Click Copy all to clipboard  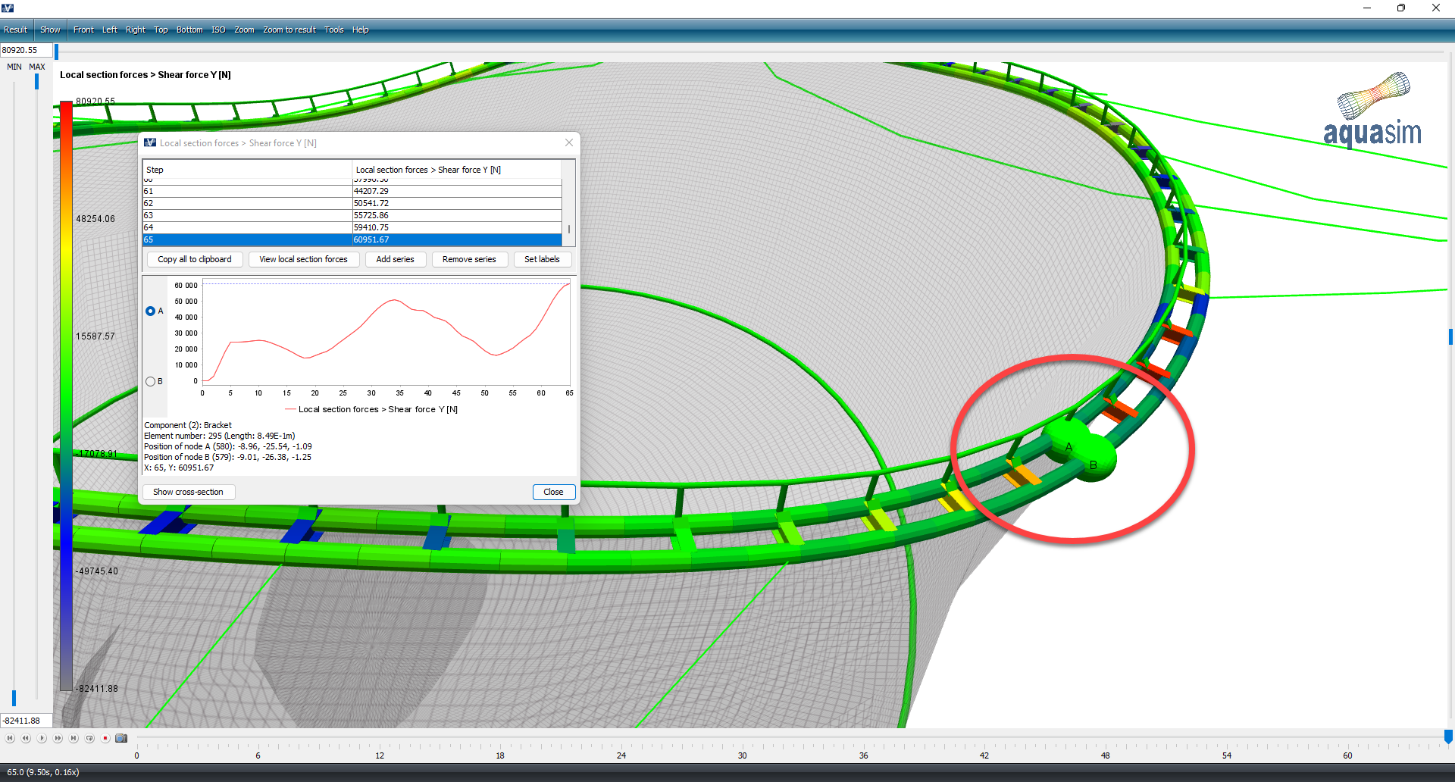pyautogui.click(x=195, y=259)
